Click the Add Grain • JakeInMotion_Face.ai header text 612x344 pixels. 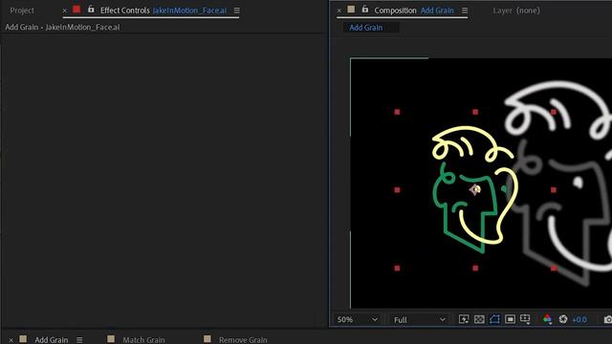[x=62, y=28]
